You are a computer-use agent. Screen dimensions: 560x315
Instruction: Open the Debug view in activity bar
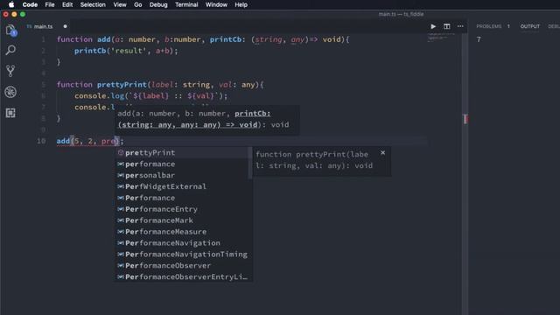(x=10, y=92)
